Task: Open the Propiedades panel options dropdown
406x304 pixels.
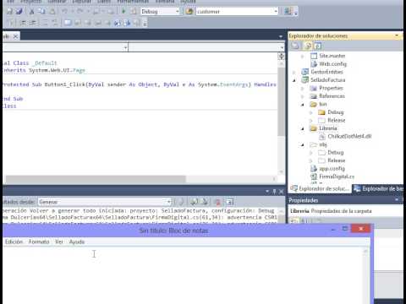Action: tap(397, 200)
